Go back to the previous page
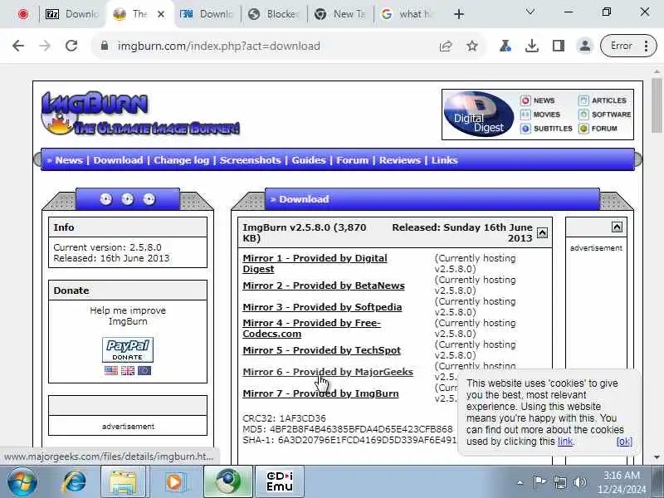The width and height of the screenshot is (664, 498). click(x=18, y=46)
